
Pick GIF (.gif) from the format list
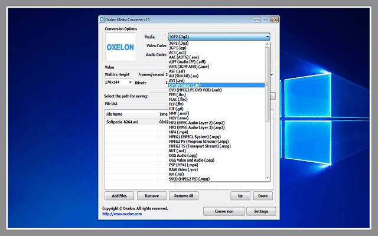[x=176, y=108]
